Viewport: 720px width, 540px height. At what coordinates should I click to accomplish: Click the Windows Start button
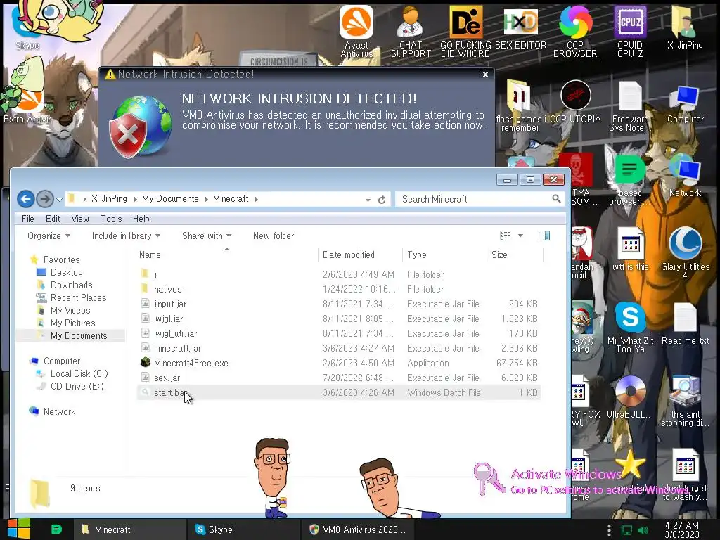19,529
